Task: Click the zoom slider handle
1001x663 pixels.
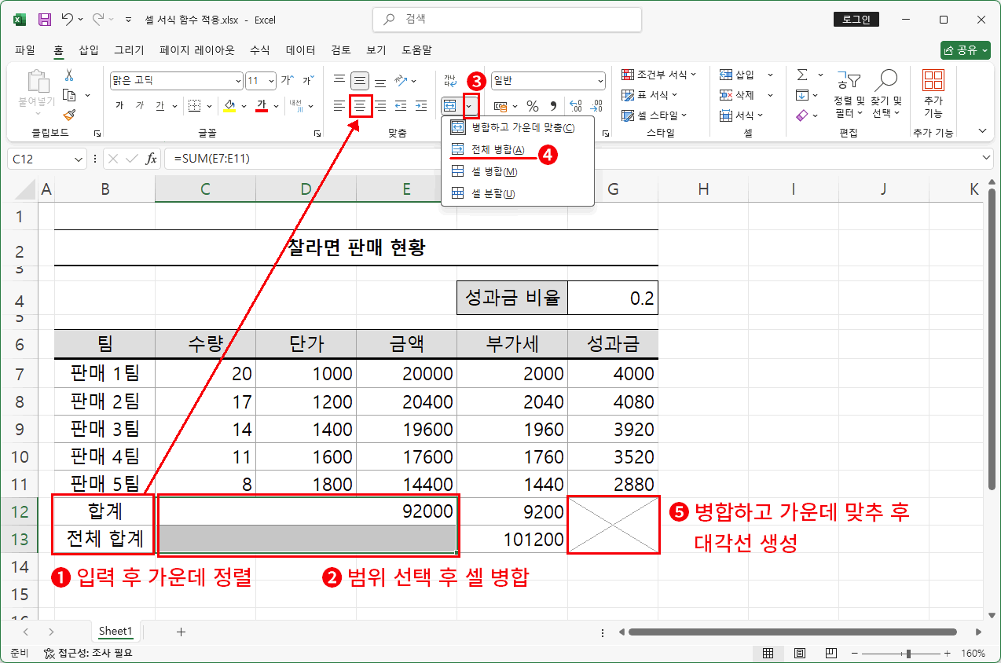Action: (x=908, y=654)
